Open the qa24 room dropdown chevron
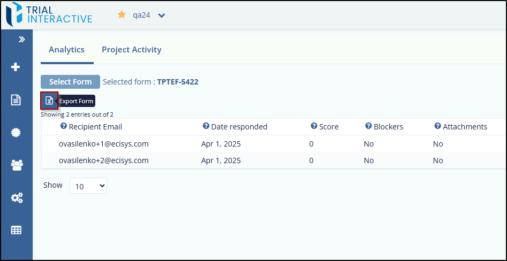 coord(161,15)
